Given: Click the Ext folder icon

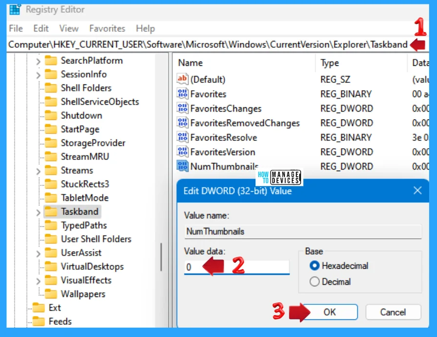Looking at the screenshot, I should tap(39, 307).
